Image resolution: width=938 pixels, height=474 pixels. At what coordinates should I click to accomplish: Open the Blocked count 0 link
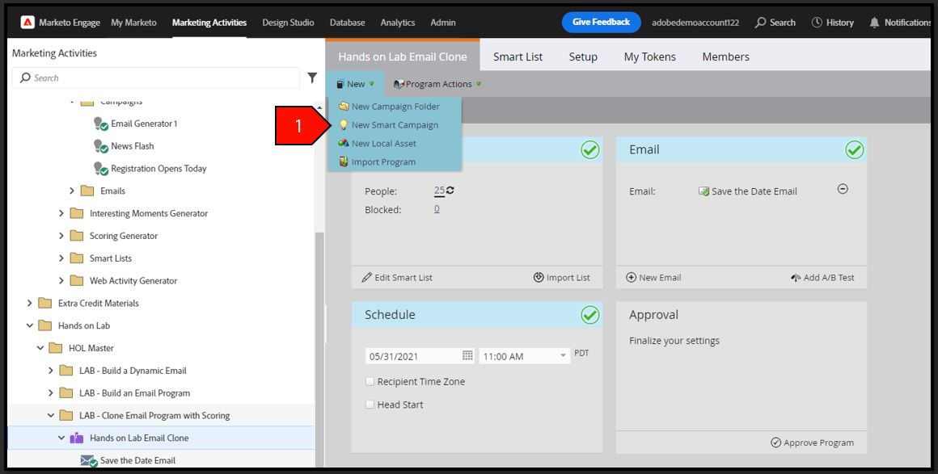(437, 209)
